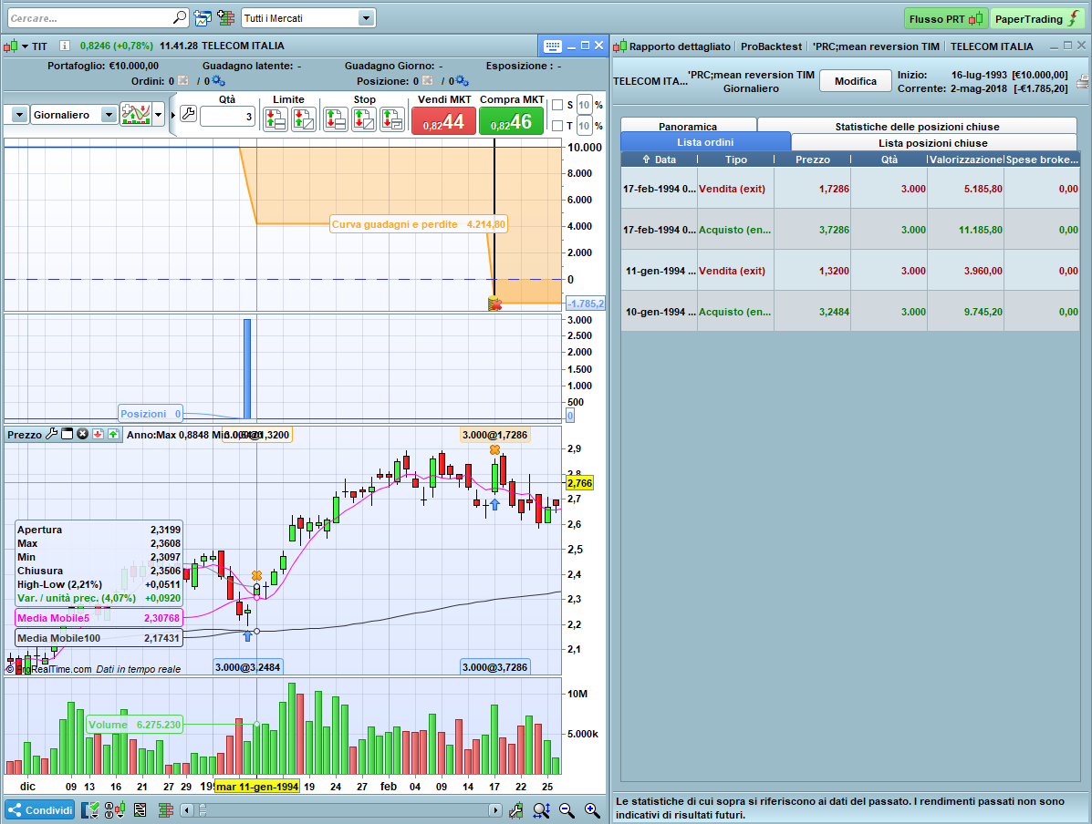Place second Stop order icon
This screenshot has width=1092, height=824.
363,119
